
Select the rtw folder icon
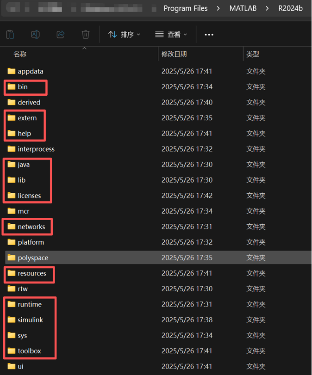pos(11,289)
